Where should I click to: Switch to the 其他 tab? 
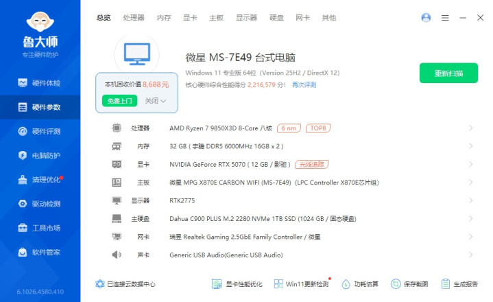[329, 18]
